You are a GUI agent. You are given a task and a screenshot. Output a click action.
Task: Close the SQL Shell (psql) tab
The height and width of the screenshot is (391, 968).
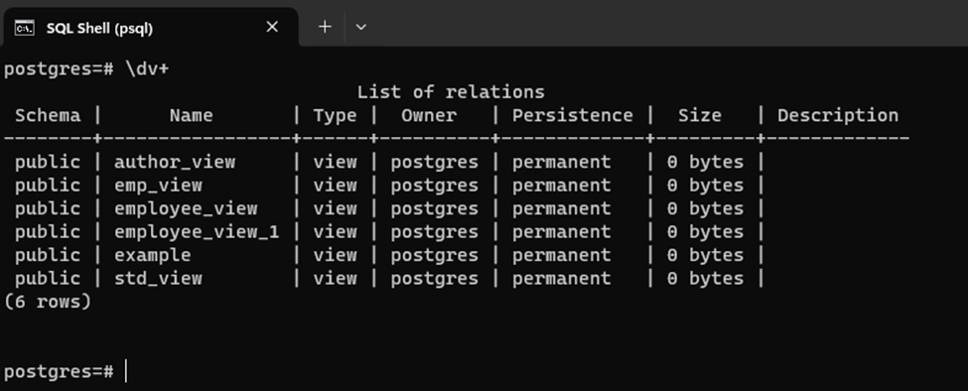[x=272, y=27]
